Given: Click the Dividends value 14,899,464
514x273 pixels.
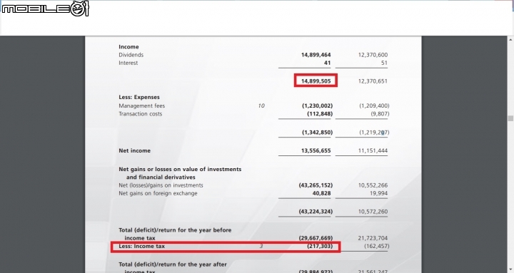Looking at the screenshot, I should [x=316, y=55].
